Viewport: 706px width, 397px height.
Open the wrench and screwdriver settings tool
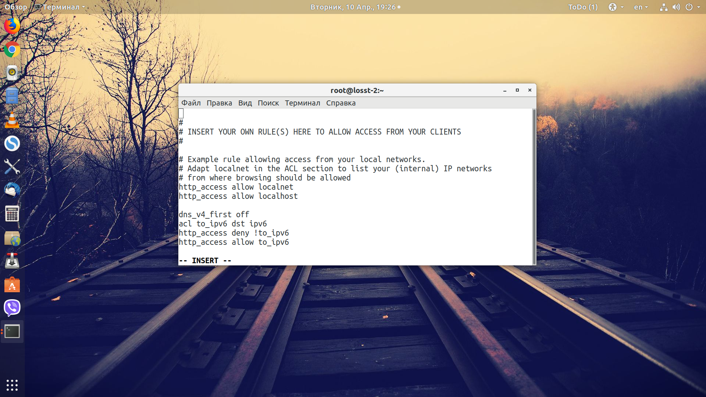click(x=12, y=167)
